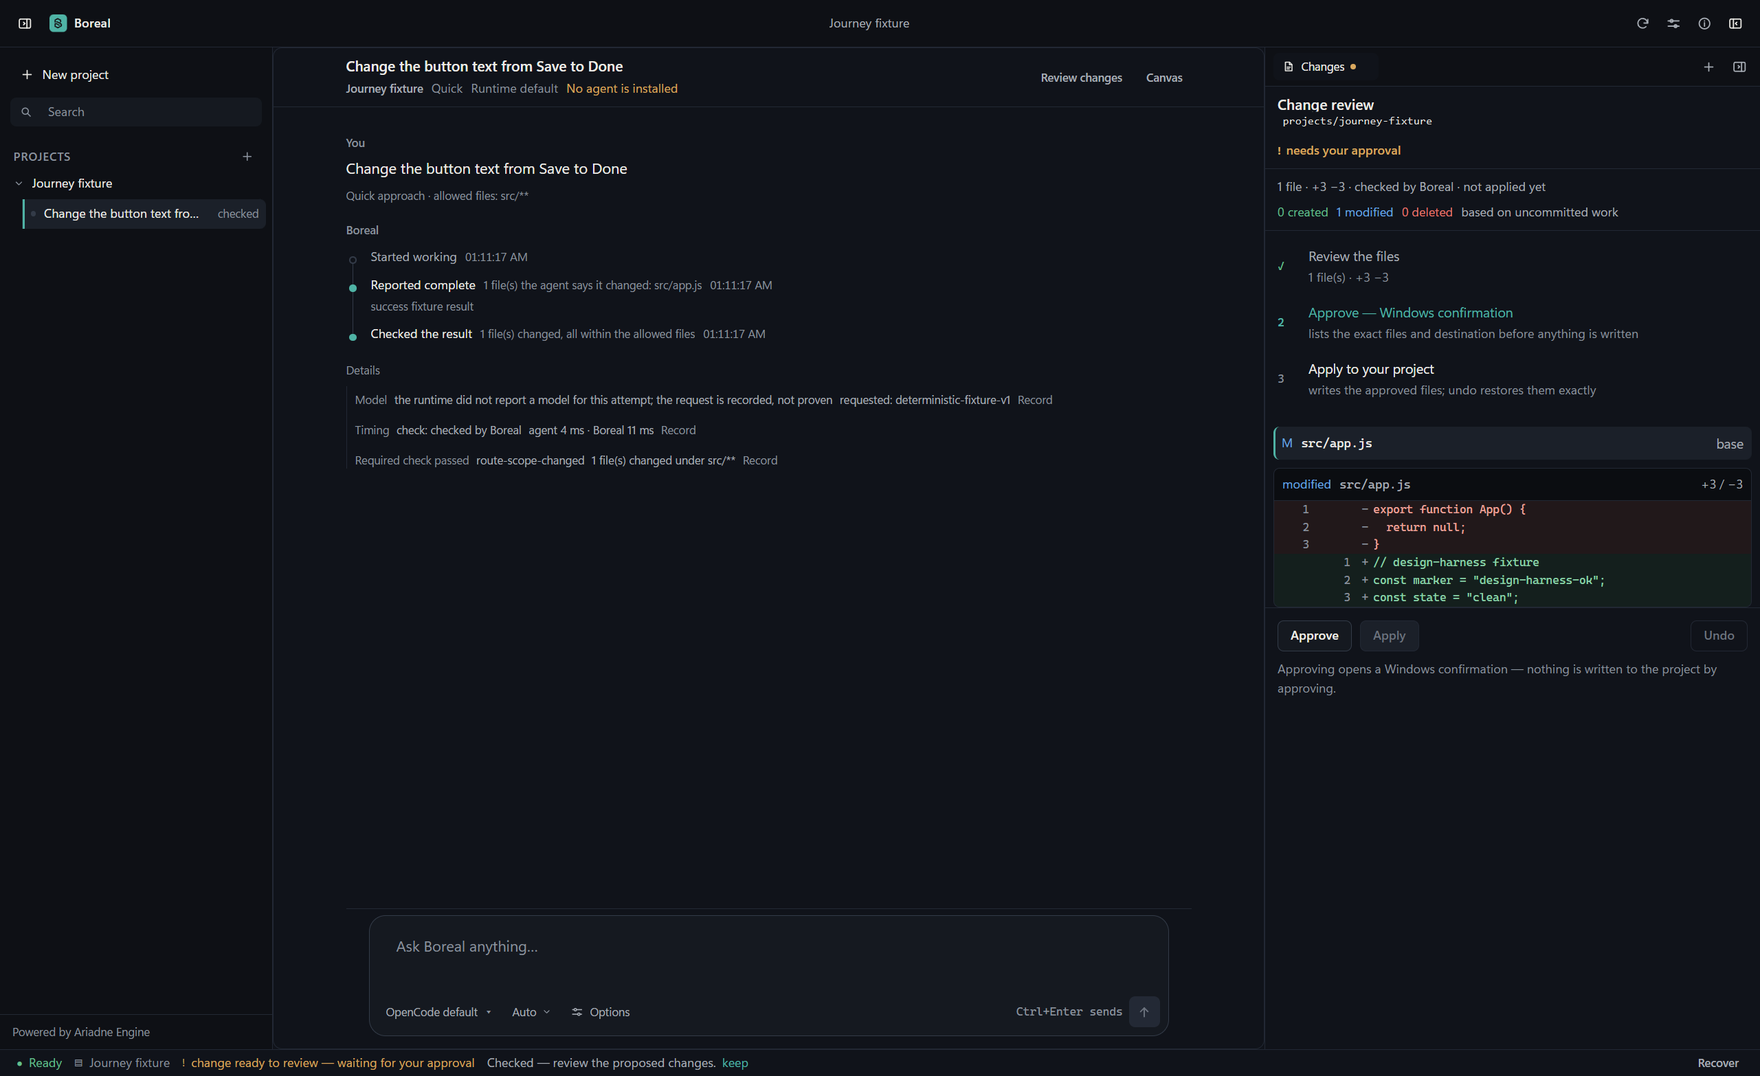1760x1076 pixels.
Task: Click the 'modified src/app.js' diff header
Action: coord(1511,485)
